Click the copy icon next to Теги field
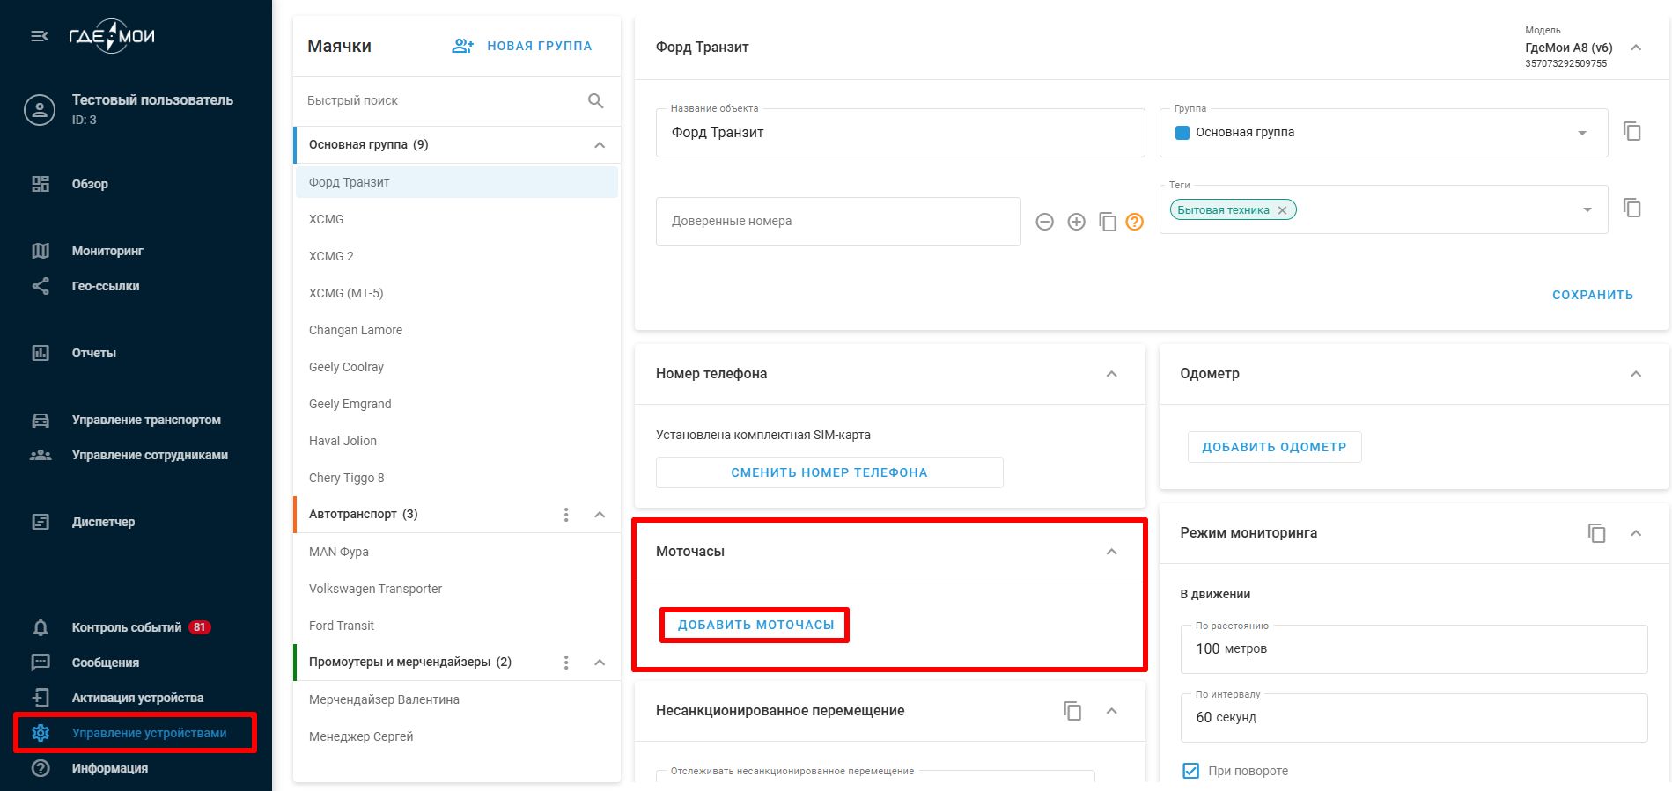The height and width of the screenshot is (791, 1672). point(1631,209)
